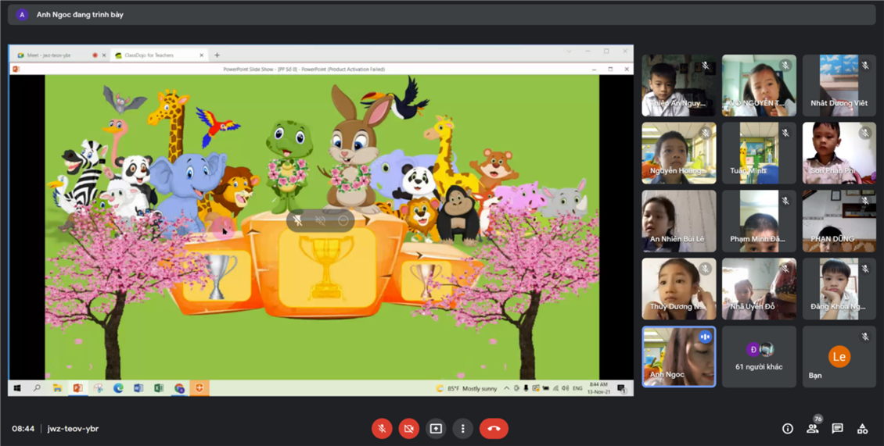Viewport: 884px width, 446px height.
Task: Select the PHAN DŨNG video tile
Action: [839, 221]
